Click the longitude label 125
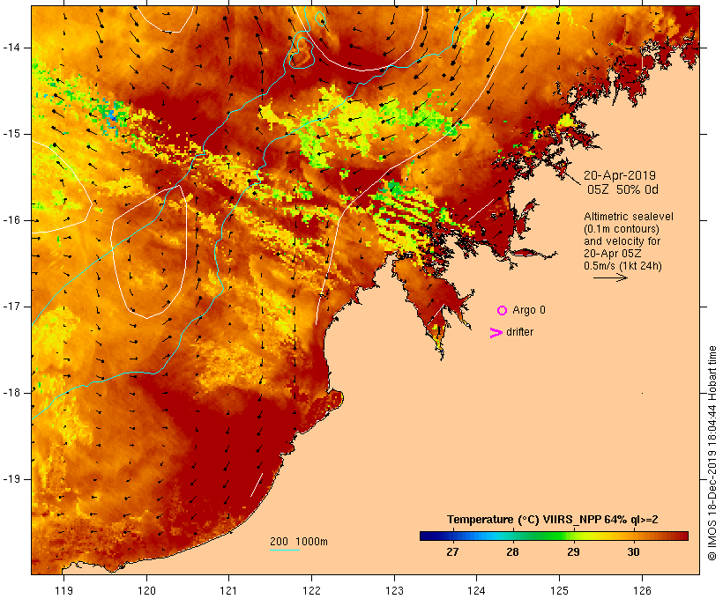This screenshot has height=599, width=723. [560, 591]
